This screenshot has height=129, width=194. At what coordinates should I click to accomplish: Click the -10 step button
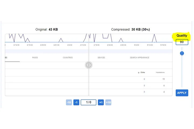click(x=69, y=102)
